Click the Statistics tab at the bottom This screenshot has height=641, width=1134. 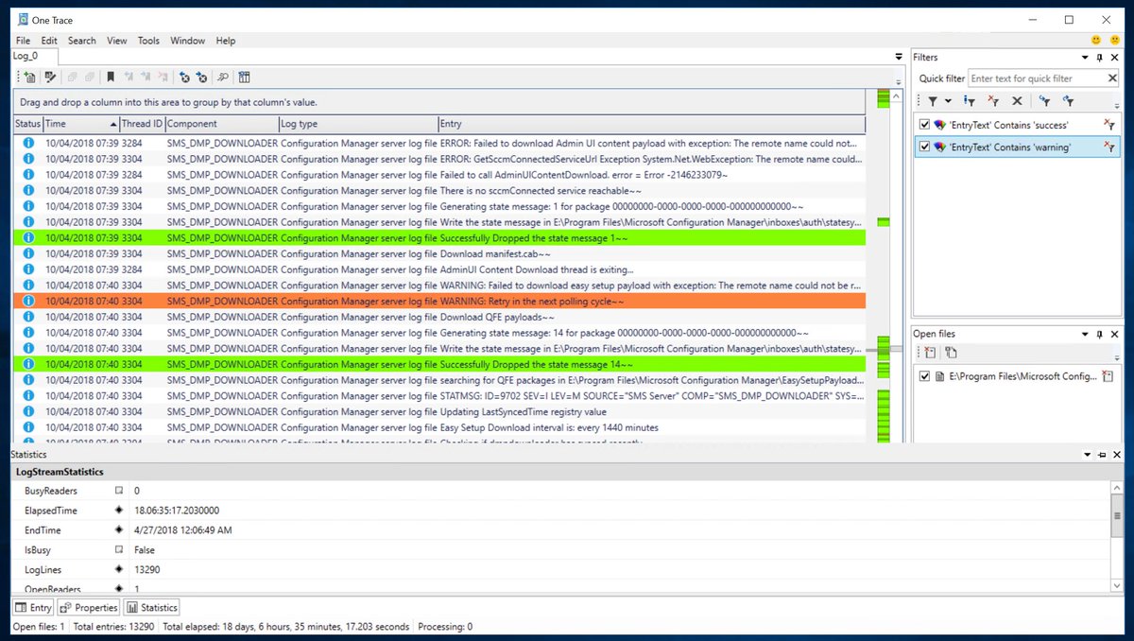[151, 607]
